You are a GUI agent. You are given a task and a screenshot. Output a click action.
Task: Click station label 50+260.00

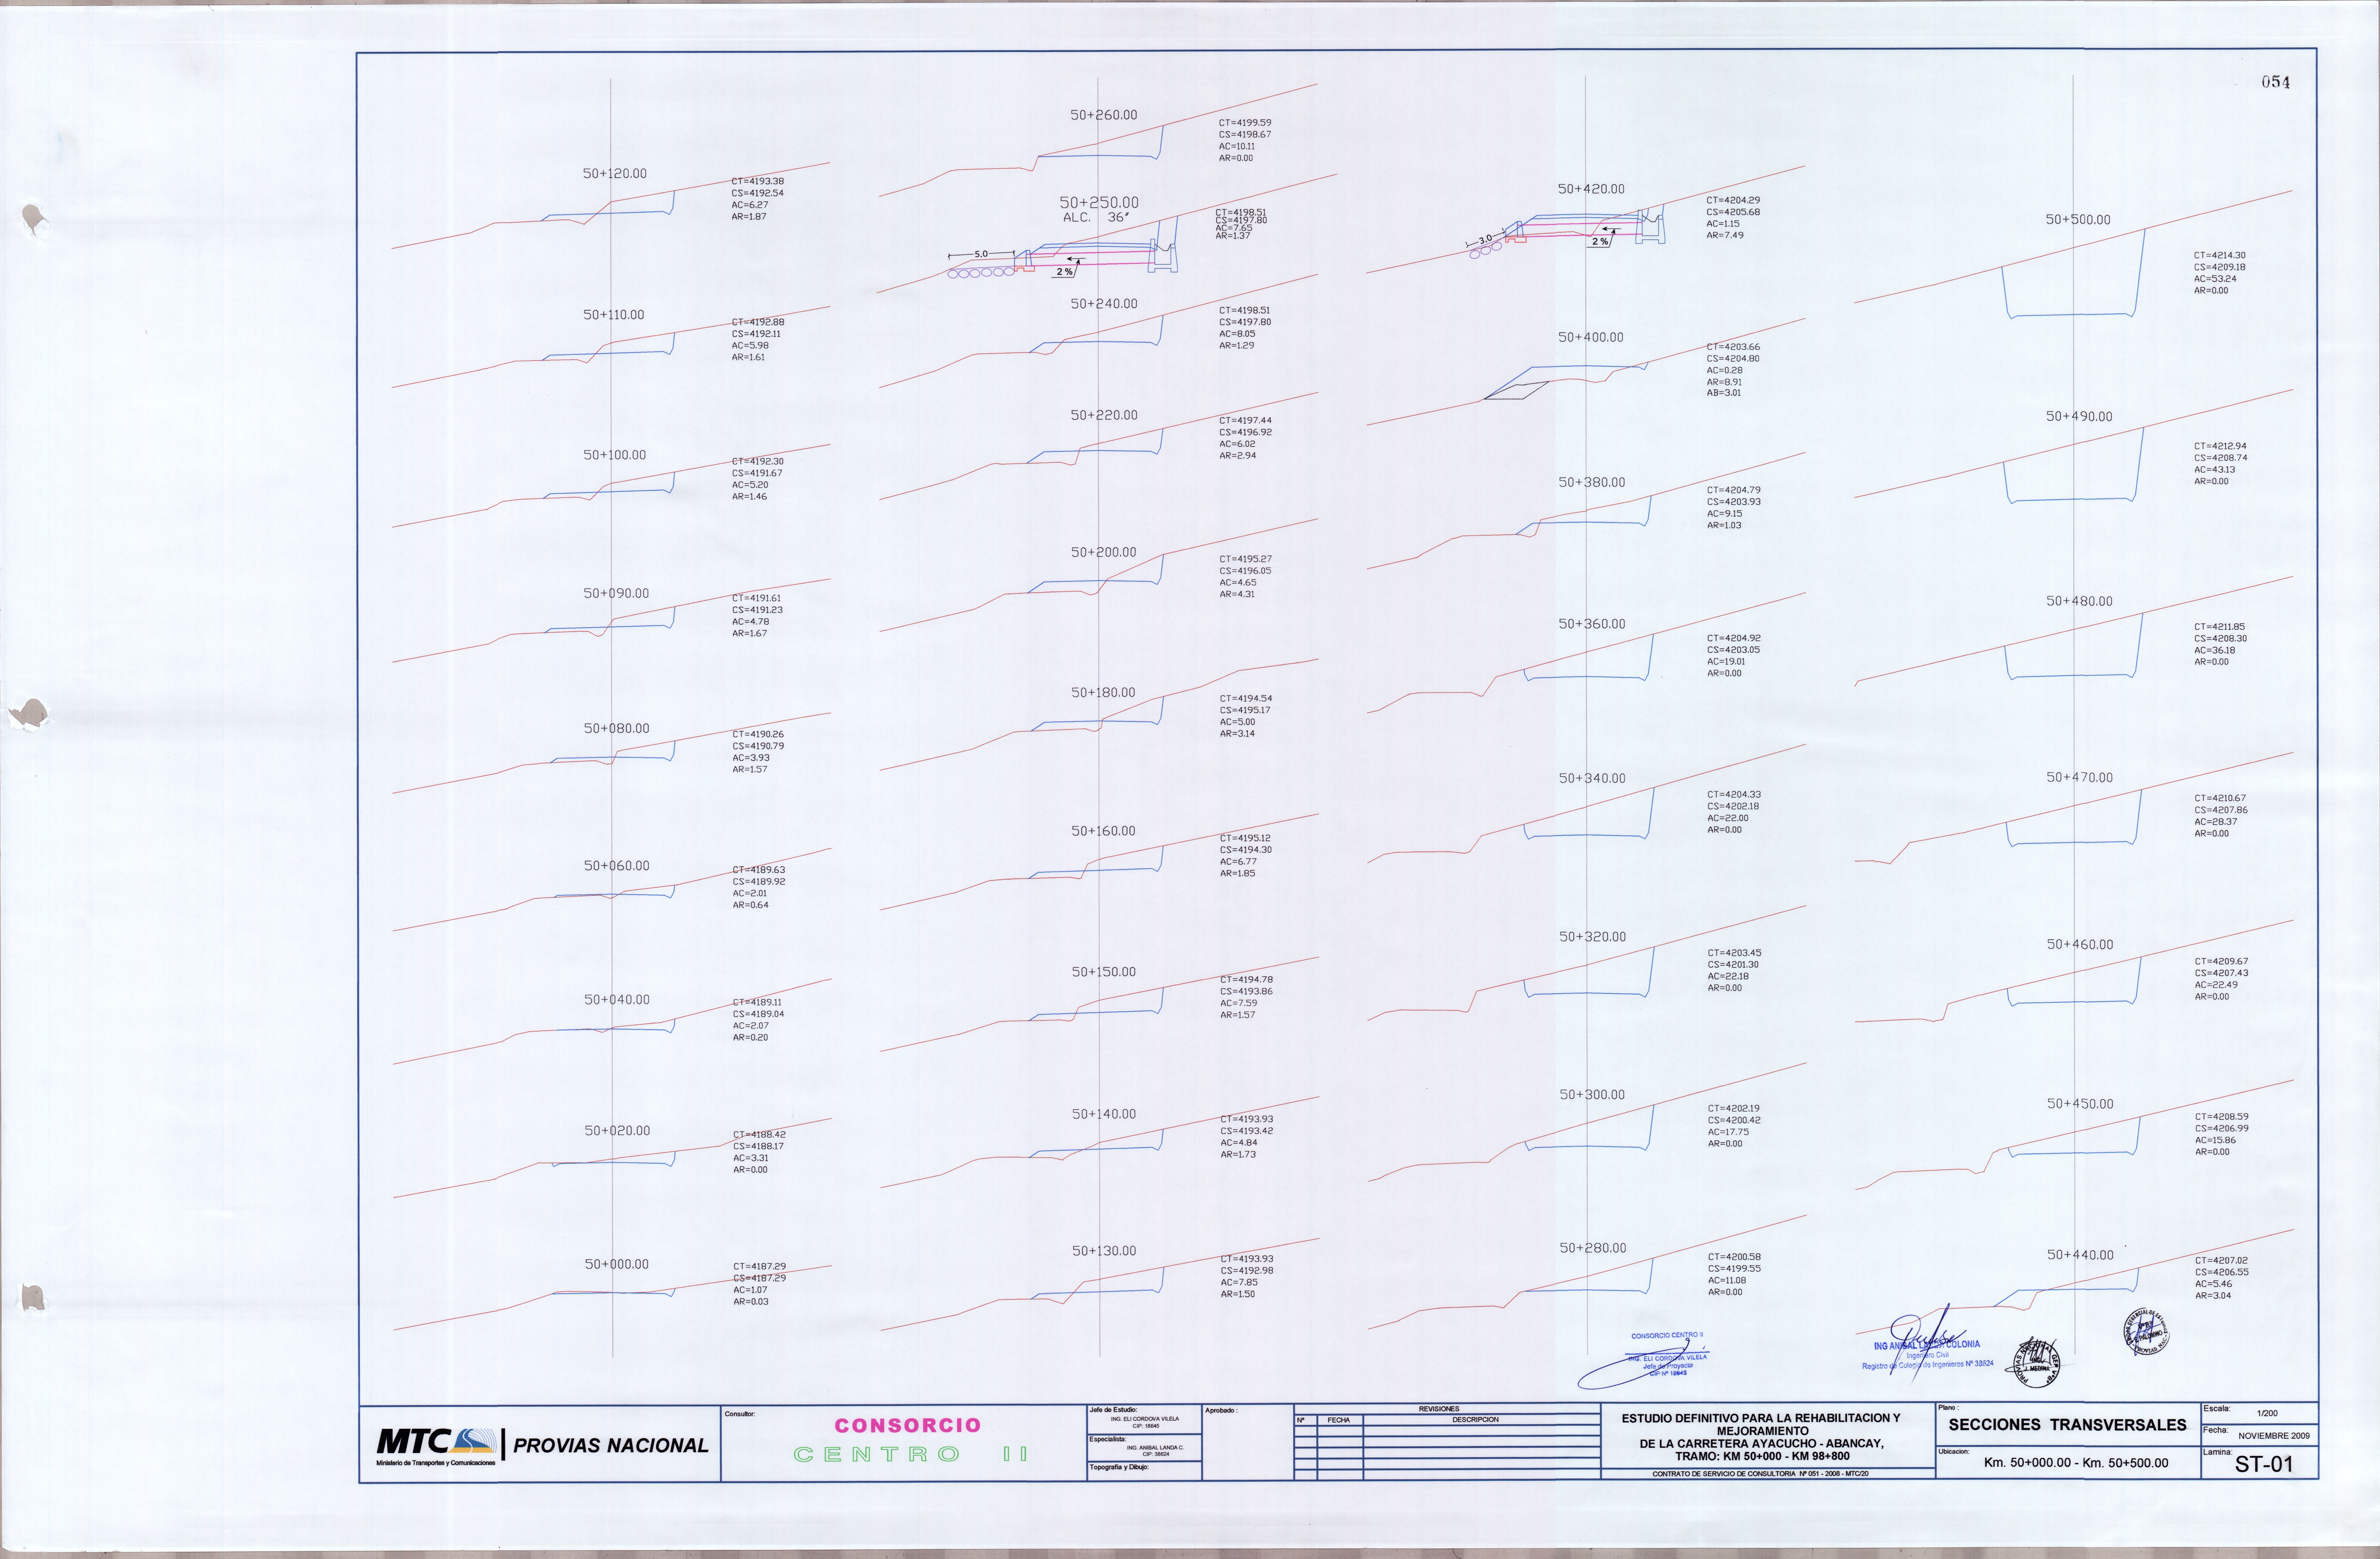click(1104, 115)
